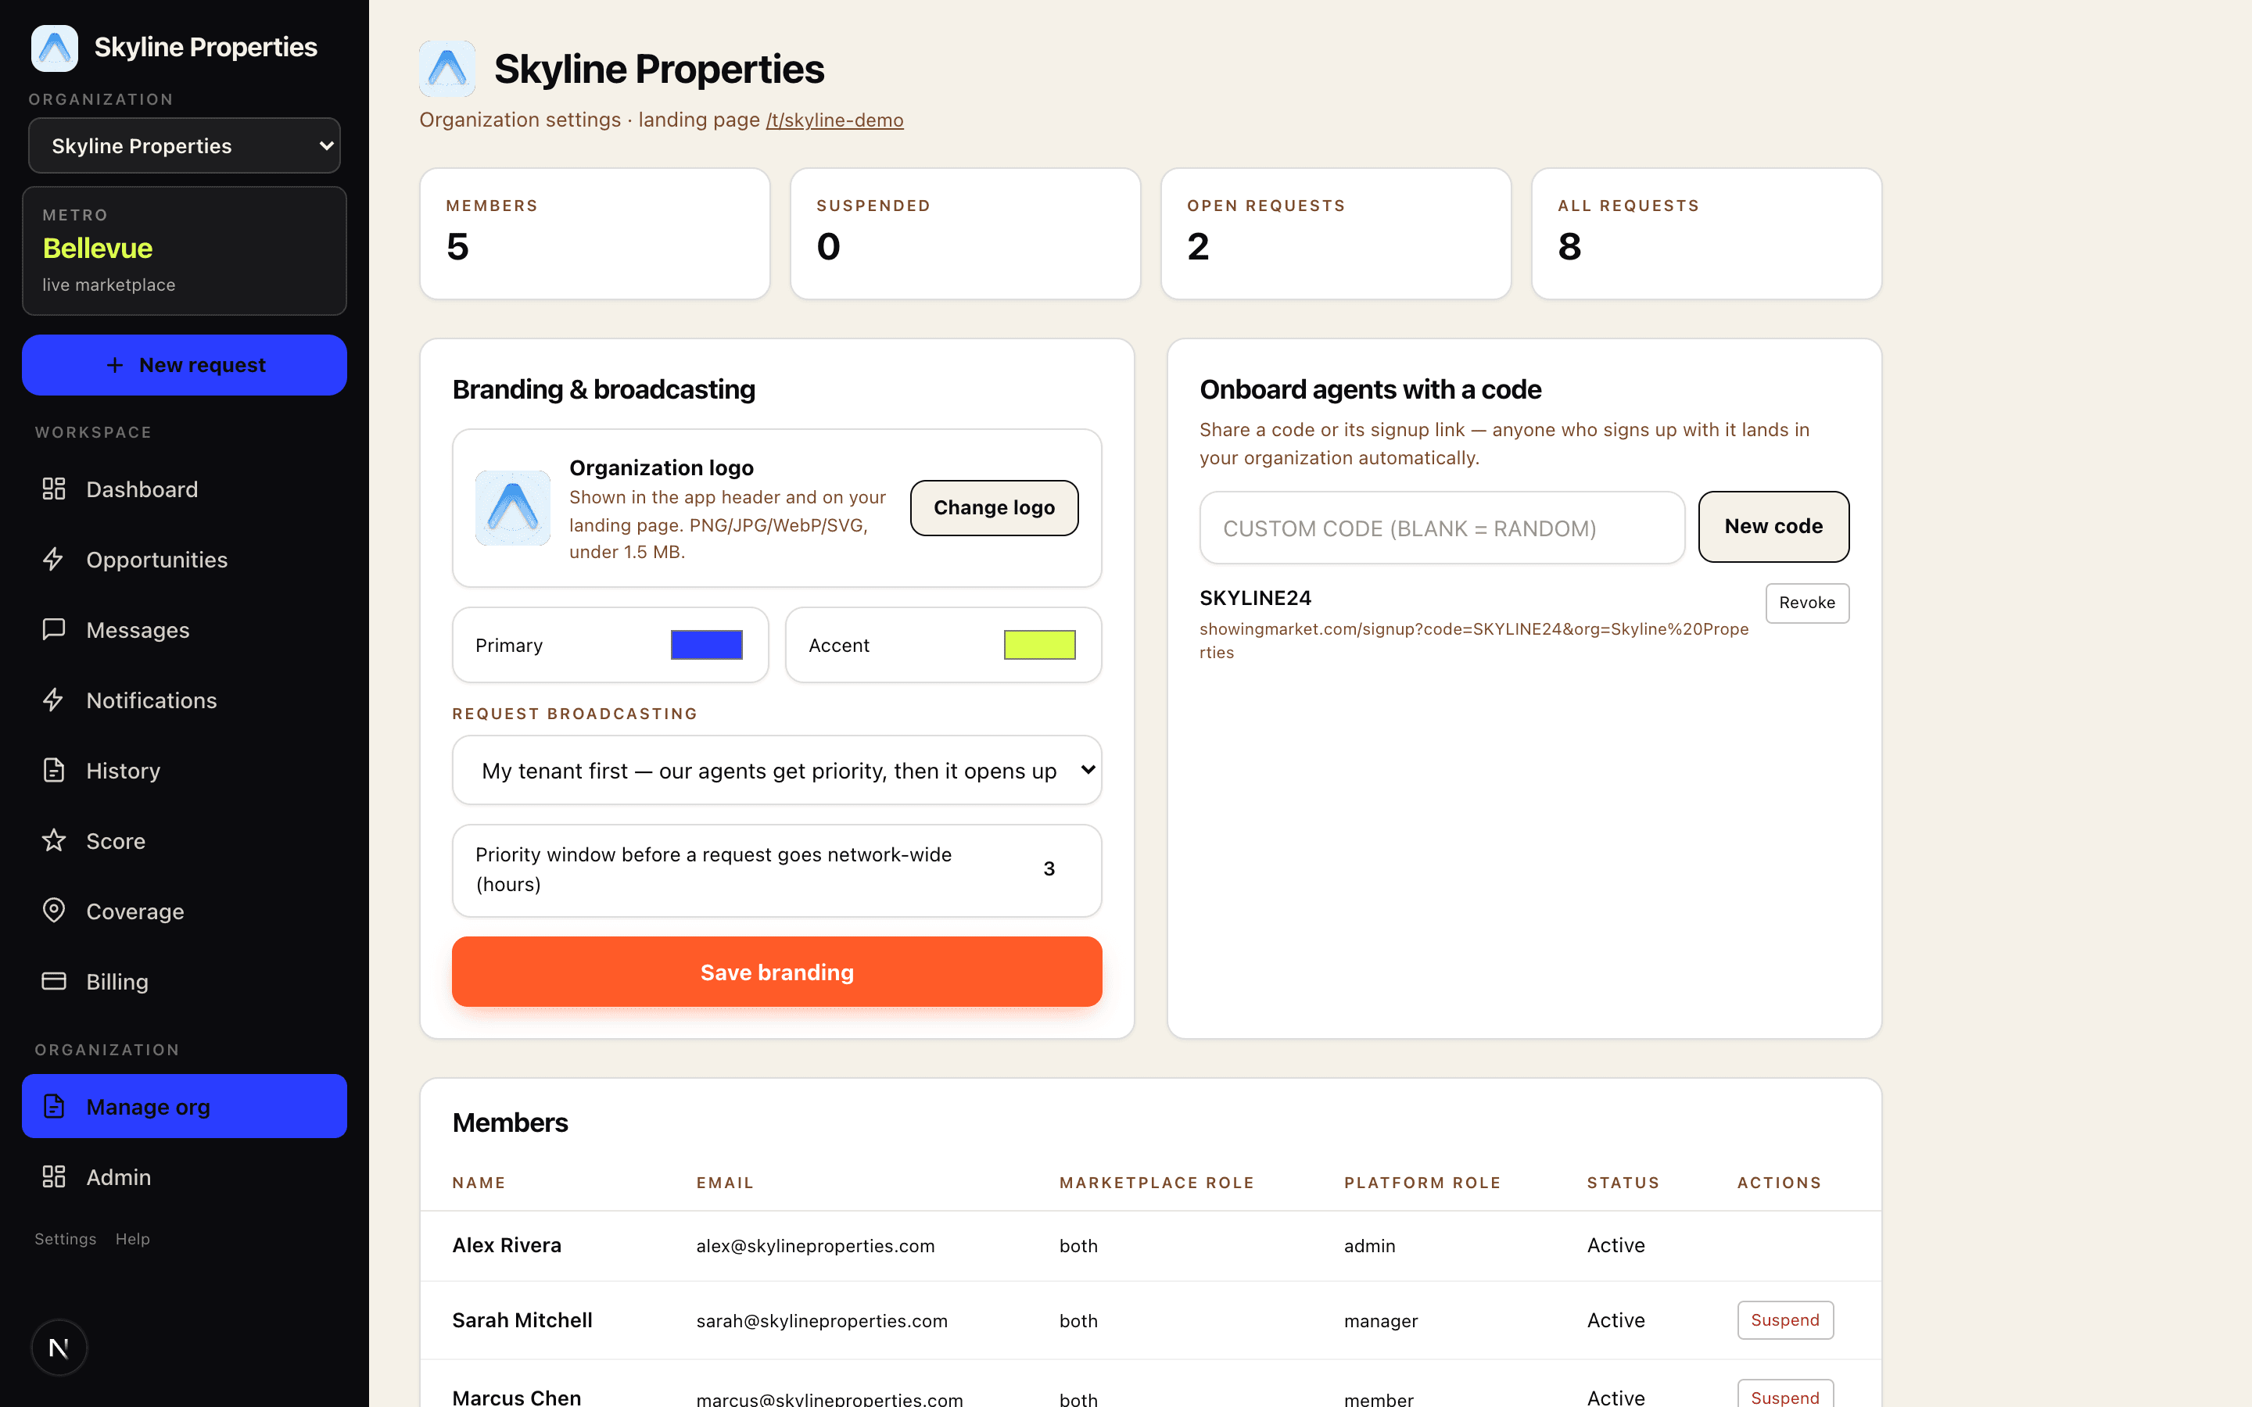Image resolution: width=2252 pixels, height=1407 pixels.
Task: Navigate to History
Action: [123, 771]
